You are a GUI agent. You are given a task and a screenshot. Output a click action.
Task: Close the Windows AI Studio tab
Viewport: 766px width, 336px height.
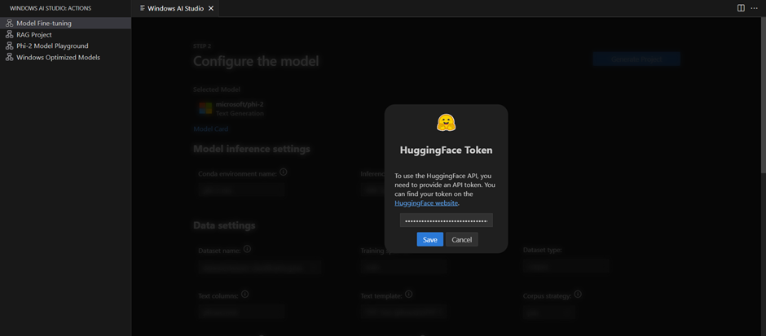pos(210,8)
